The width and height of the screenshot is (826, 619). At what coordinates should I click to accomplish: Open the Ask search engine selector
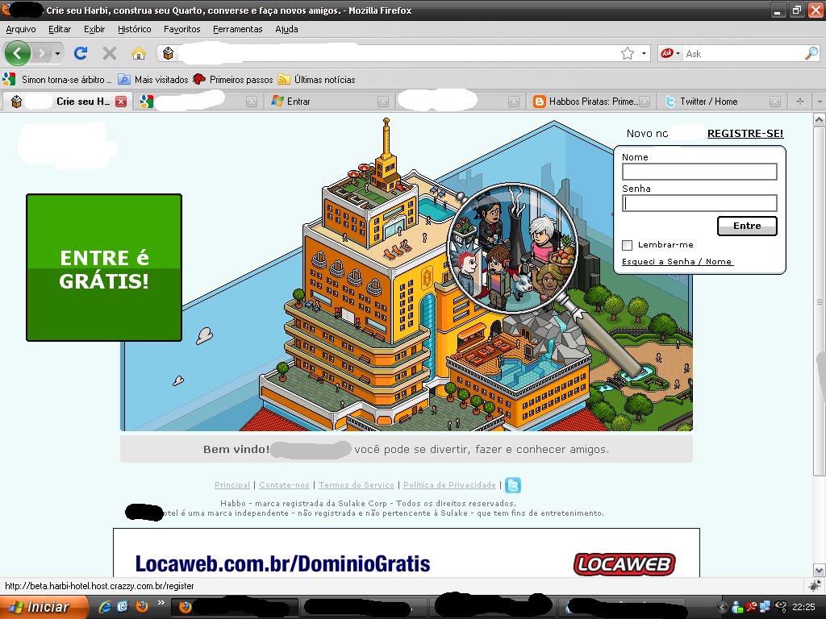point(670,53)
